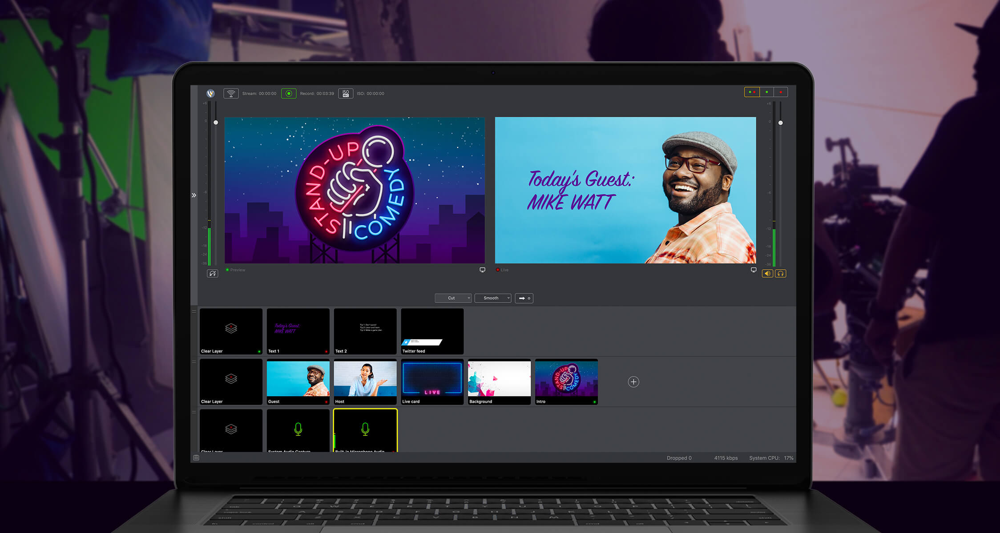Screen dimensions: 1000x533
Task: Click the Wirecast logo icon
Action: click(x=211, y=93)
